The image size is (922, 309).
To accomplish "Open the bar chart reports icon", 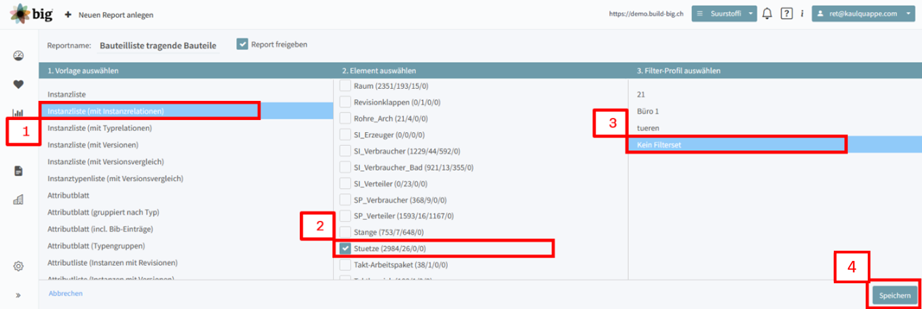I will coord(18,113).
